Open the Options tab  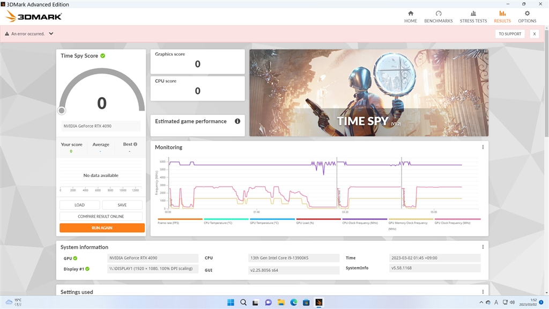pos(527,17)
